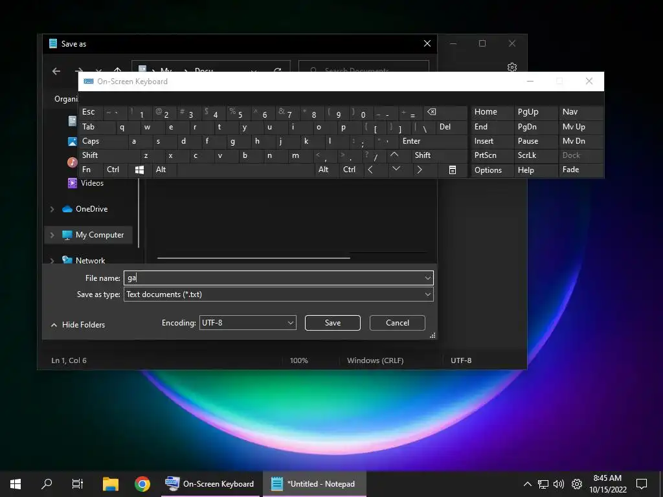Click the context menu key on On-Screen Keyboard

pyautogui.click(x=453, y=170)
